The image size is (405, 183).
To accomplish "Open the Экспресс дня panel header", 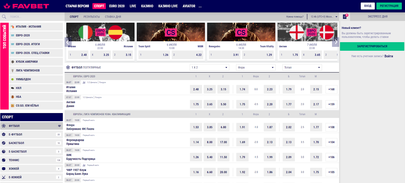I will tap(377, 17).
